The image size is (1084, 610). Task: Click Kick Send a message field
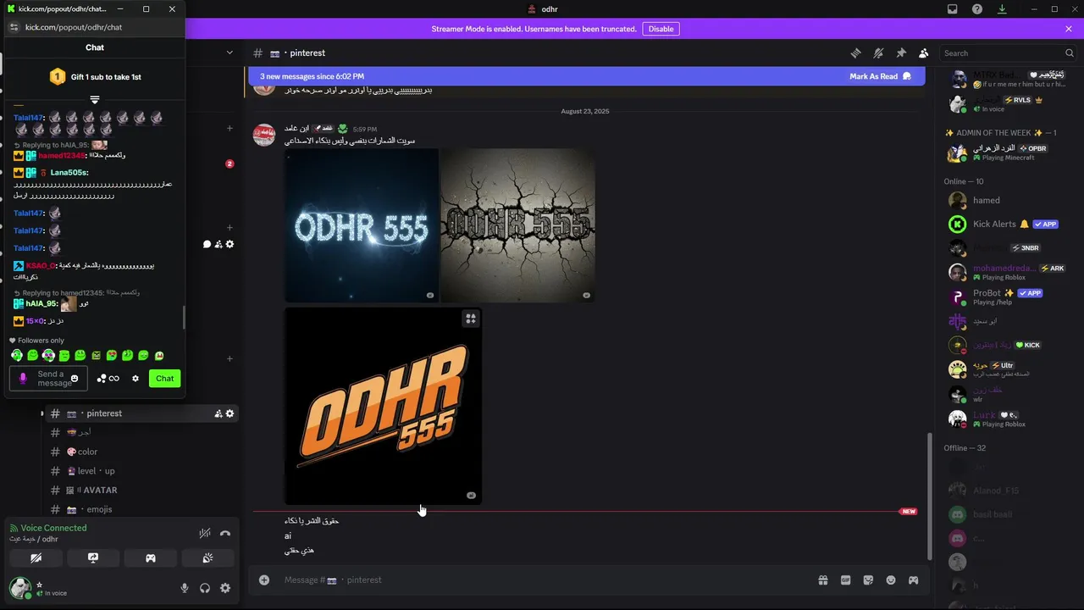48,379
